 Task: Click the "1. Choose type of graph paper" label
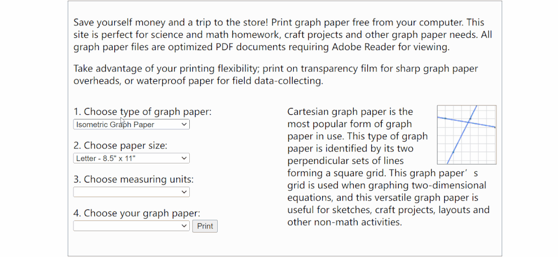(x=142, y=112)
